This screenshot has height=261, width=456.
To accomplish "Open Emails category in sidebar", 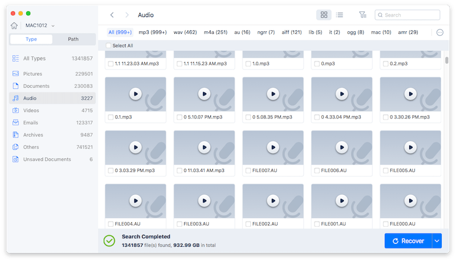I will pyautogui.click(x=52, y=123).
